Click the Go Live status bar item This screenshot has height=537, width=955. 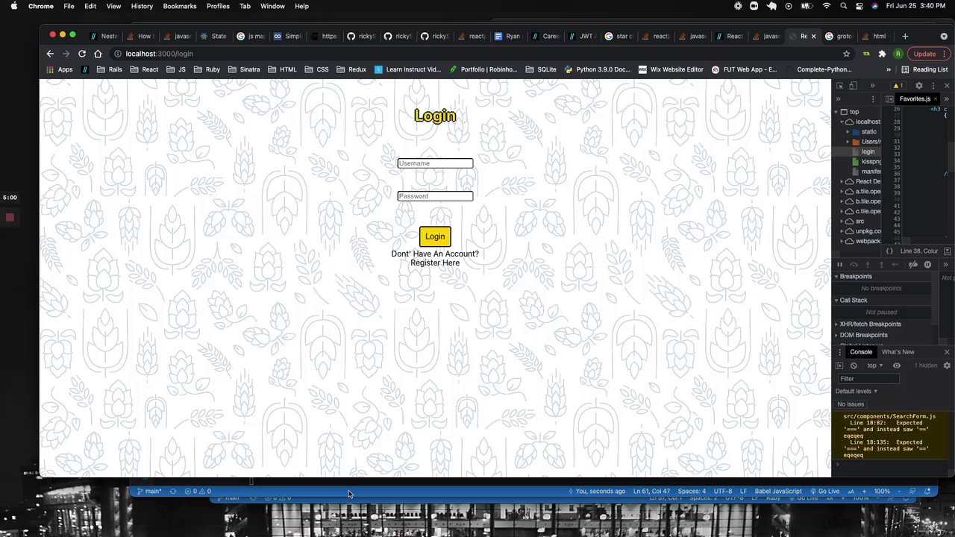(824, 491)
